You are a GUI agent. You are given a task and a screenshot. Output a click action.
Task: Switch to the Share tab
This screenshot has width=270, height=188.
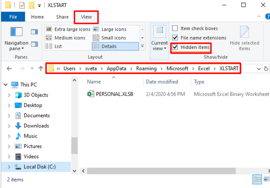62,17
